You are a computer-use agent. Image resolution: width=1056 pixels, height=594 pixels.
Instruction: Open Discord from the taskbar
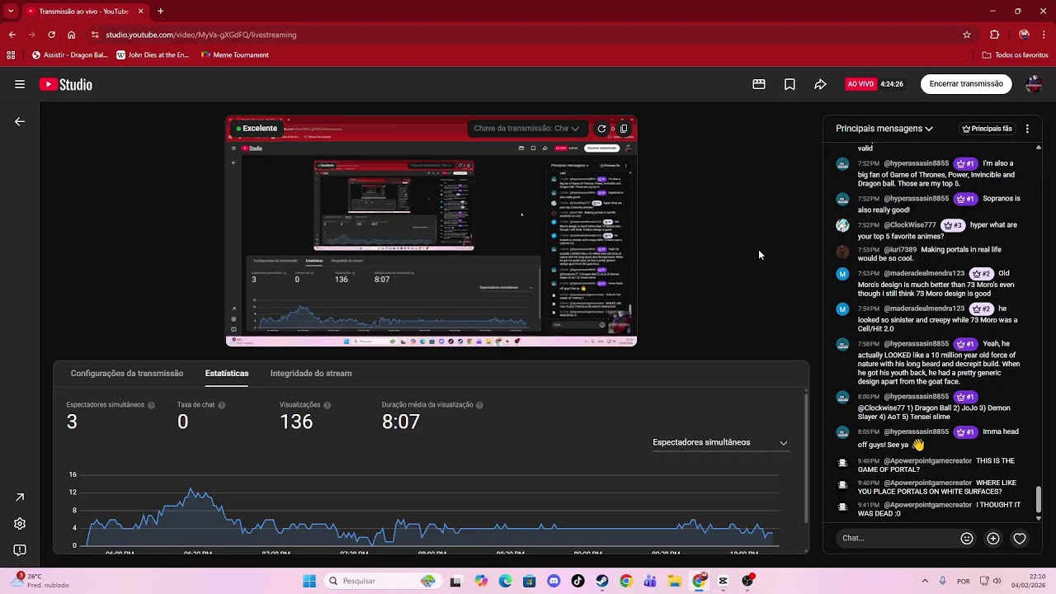point(554,581)
